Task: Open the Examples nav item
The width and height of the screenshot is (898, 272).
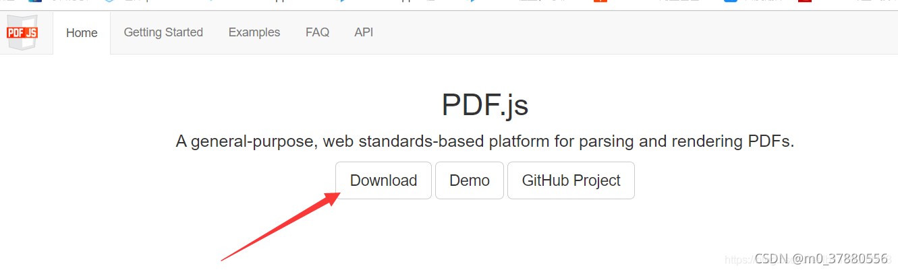Action: (x=254, y=32)
